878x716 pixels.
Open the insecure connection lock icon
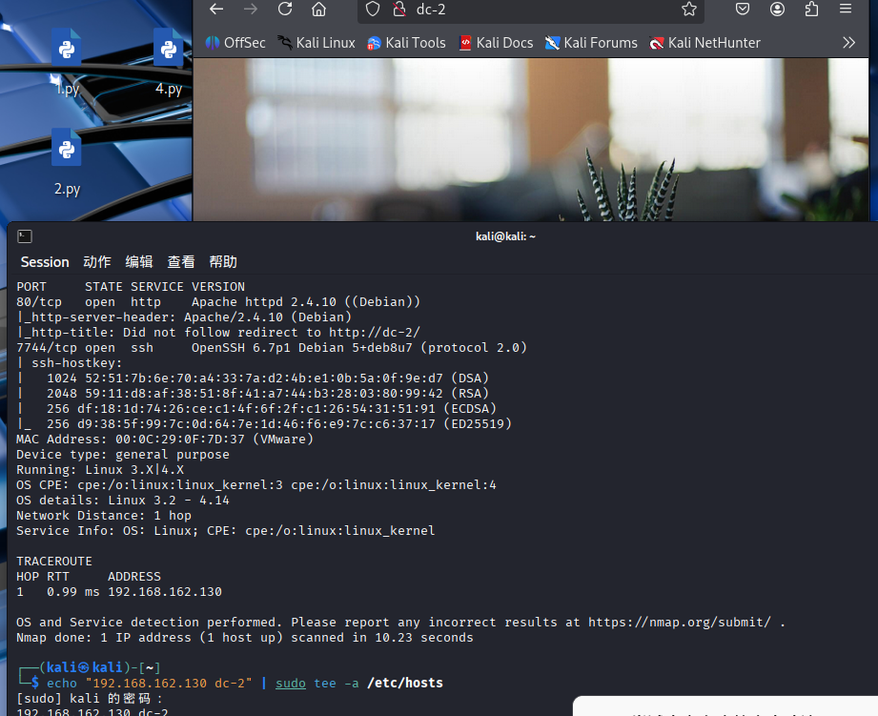coord(399,9)
